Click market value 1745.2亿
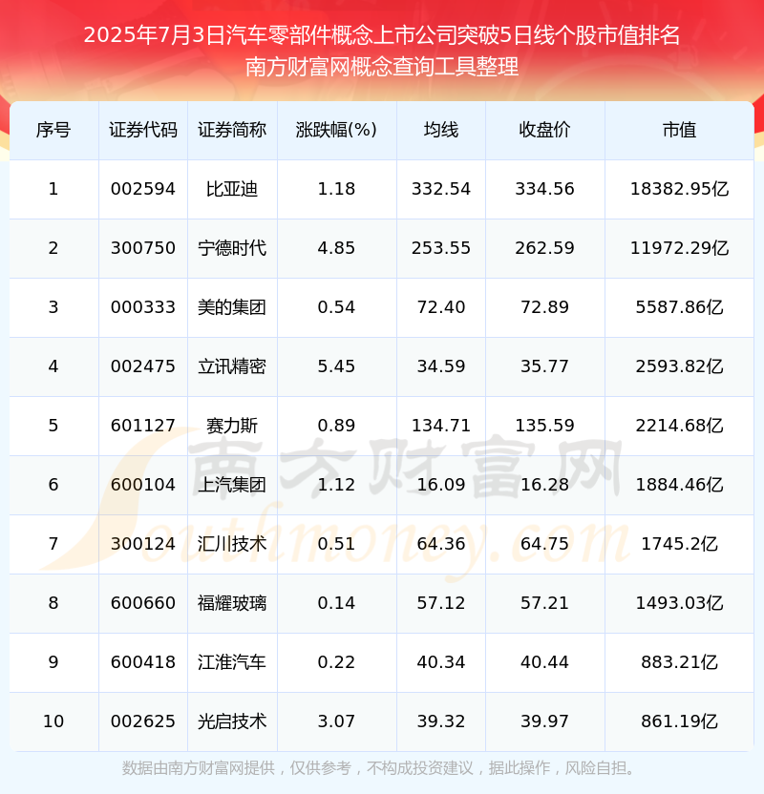This screenshot has height=794, width=764. 679,544
